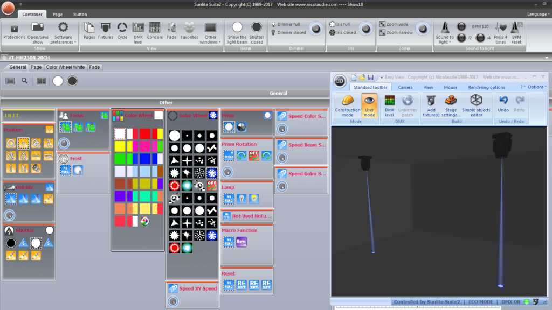Click the Protections lock icon
The height and width of the screenshot is (310, 552).
coord(14,31)
